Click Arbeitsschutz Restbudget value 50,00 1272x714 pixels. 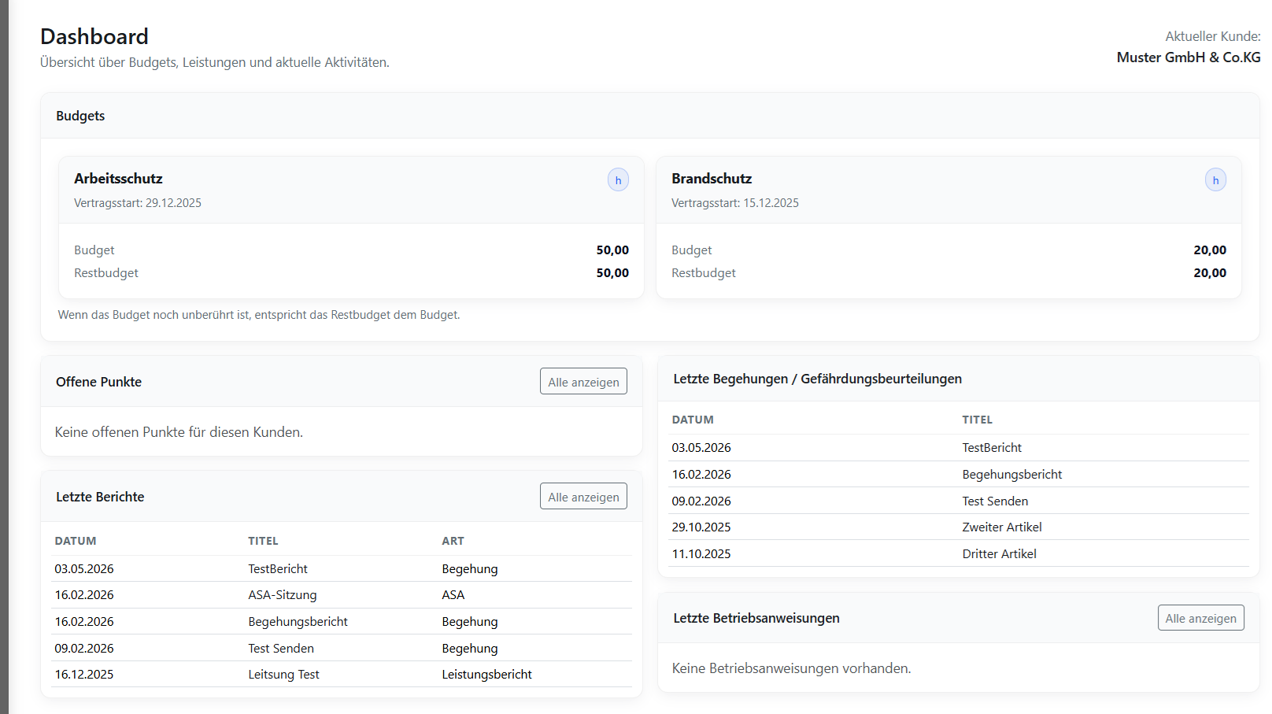point(612,273)
